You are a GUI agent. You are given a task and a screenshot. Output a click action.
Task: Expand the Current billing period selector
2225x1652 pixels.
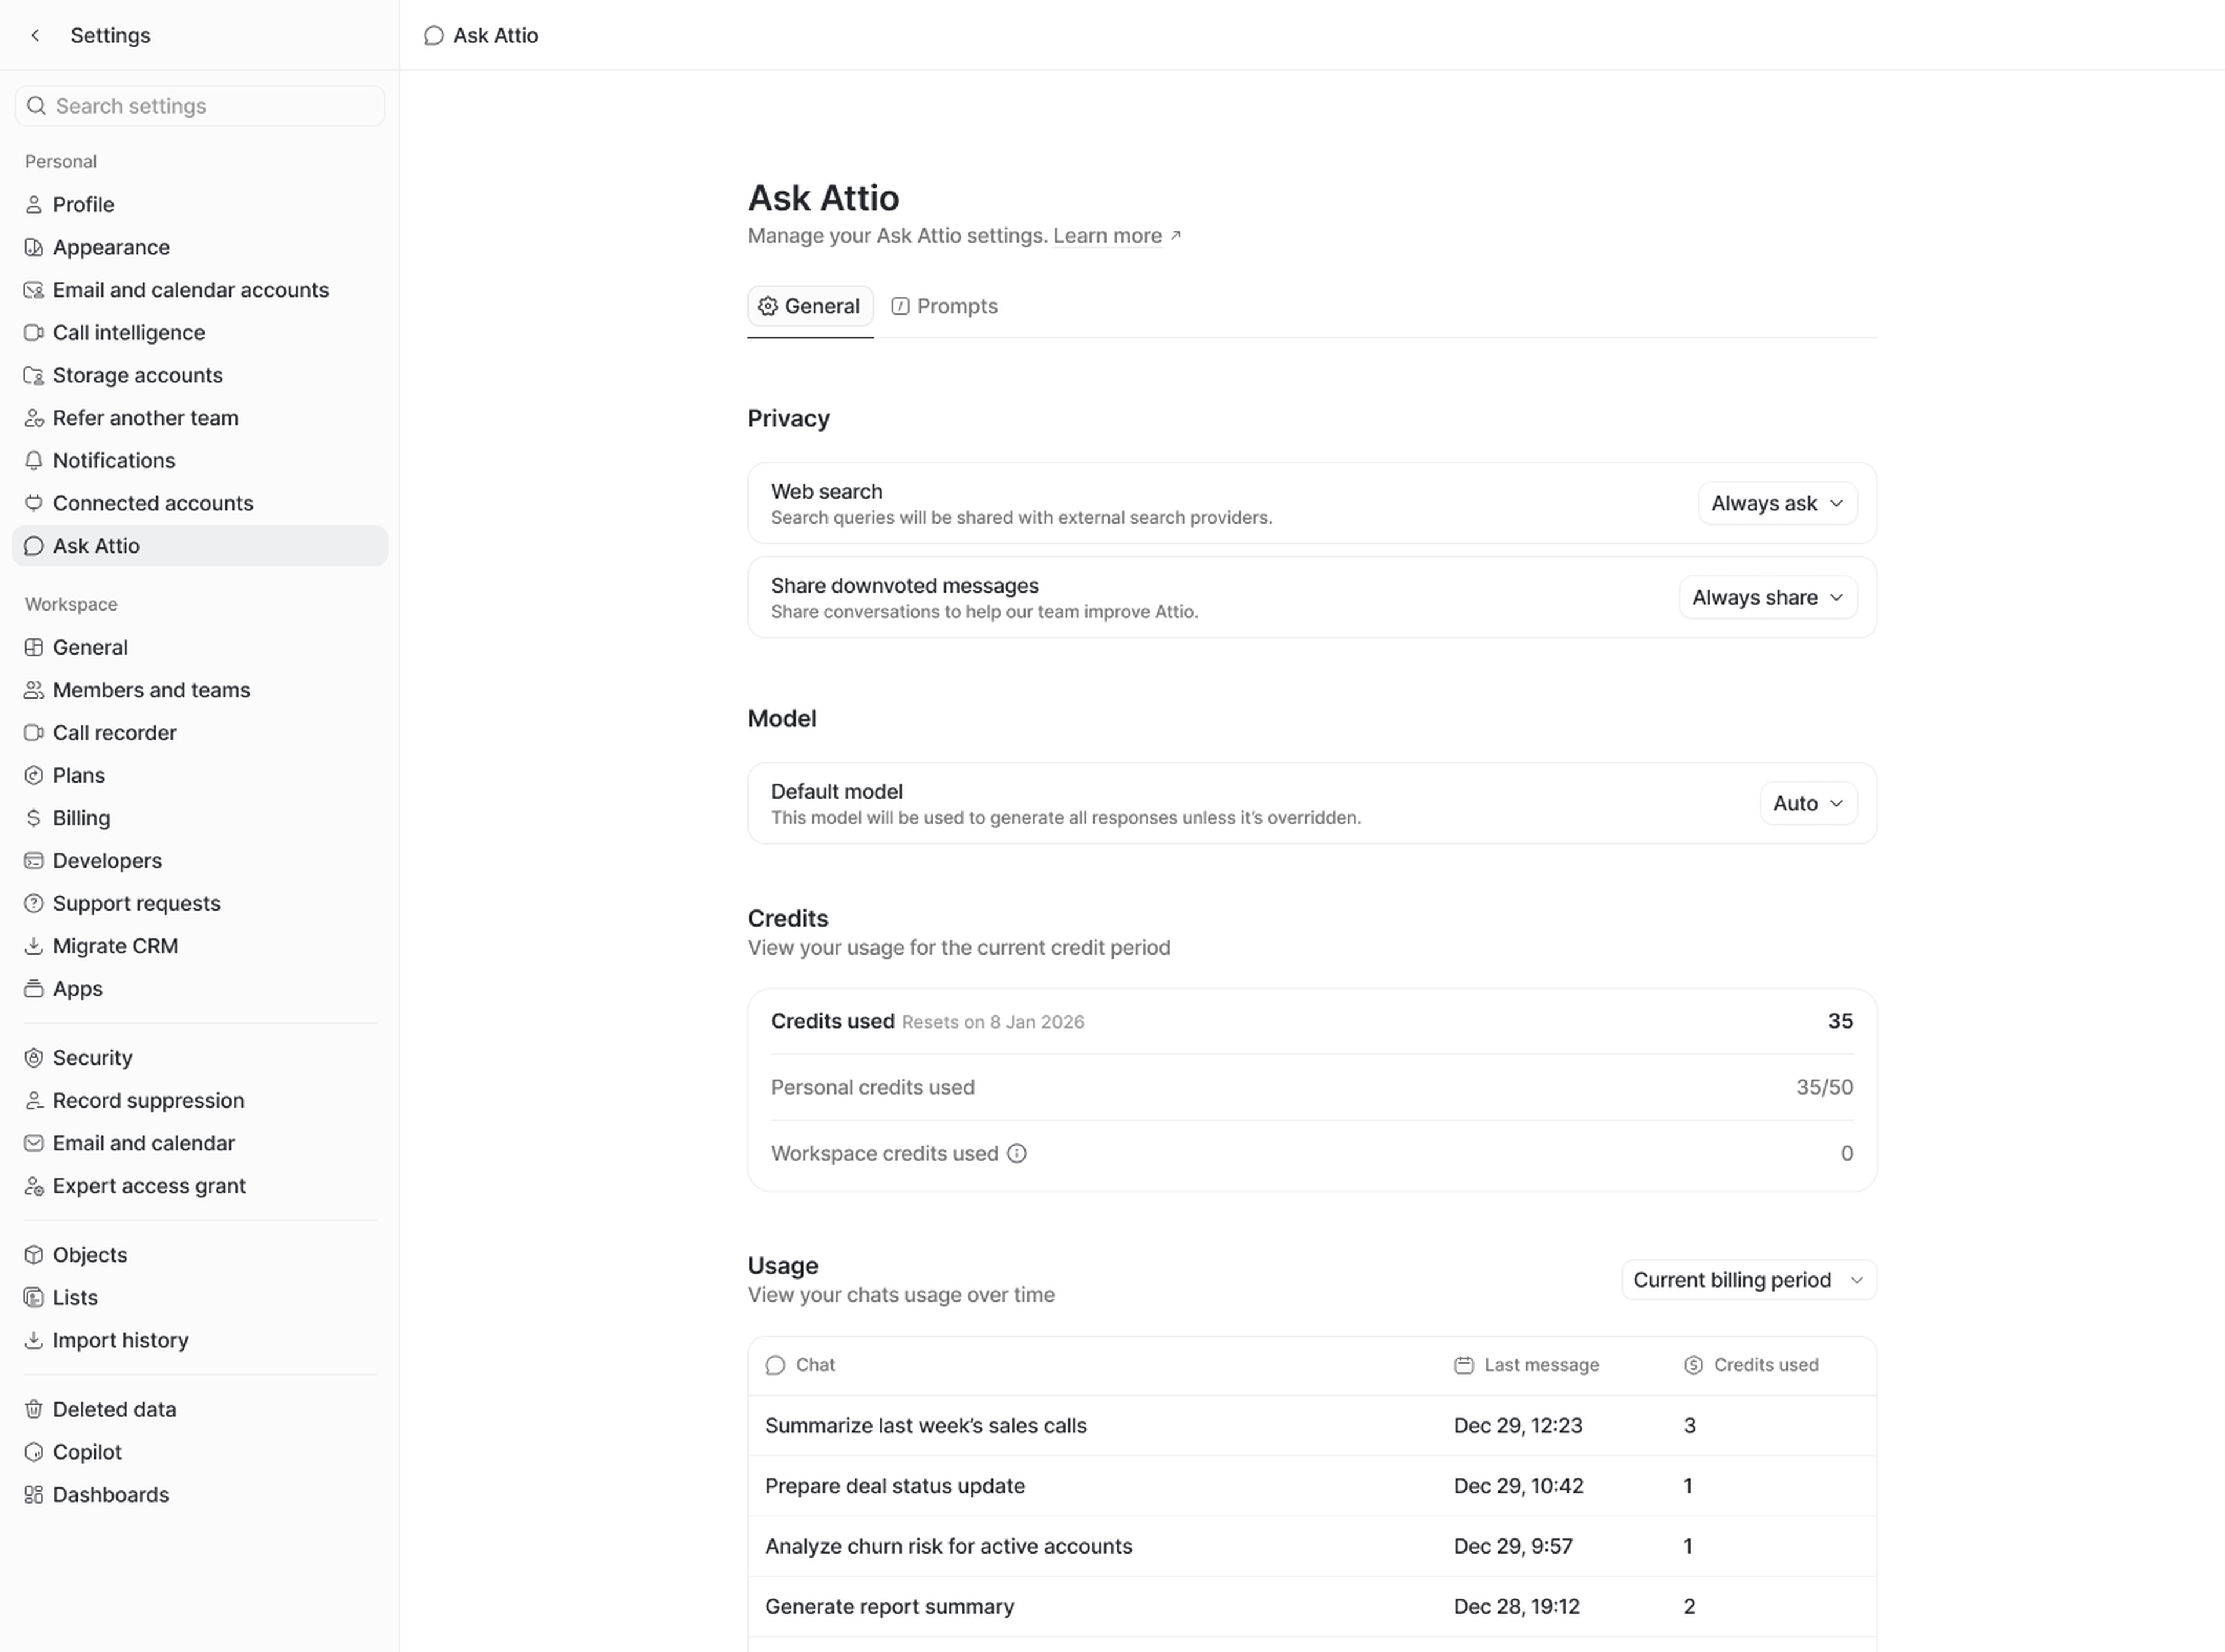(x=1747, y=1279)
